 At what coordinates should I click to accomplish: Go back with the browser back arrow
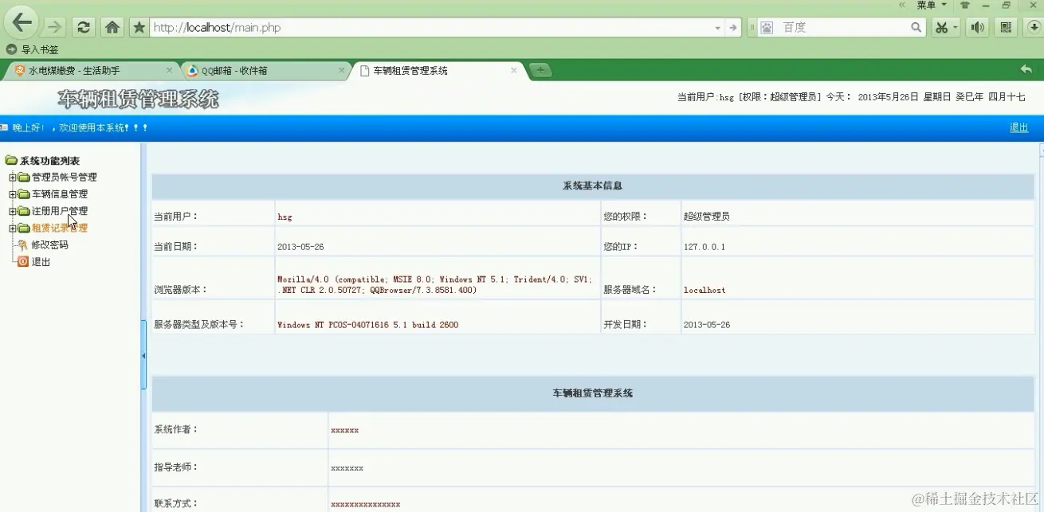point(22,23)
